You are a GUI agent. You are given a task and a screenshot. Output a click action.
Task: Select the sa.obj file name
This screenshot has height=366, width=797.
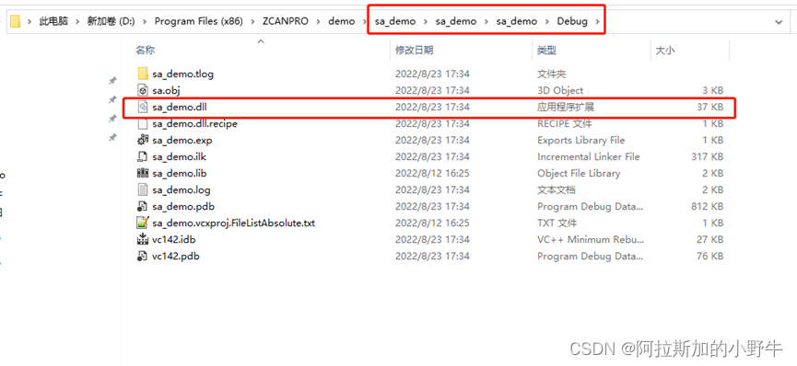pos(166,91)
